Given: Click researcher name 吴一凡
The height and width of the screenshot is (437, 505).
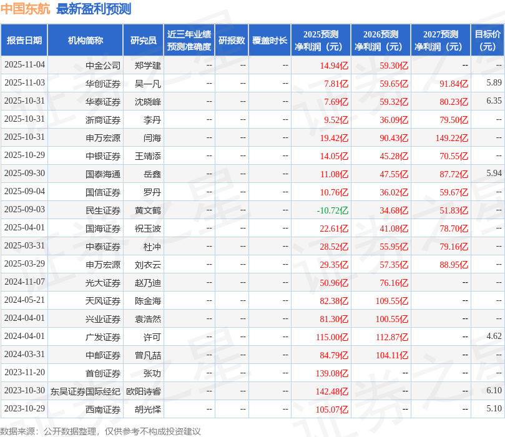Looking at the screenshot, I should point(147,84).
